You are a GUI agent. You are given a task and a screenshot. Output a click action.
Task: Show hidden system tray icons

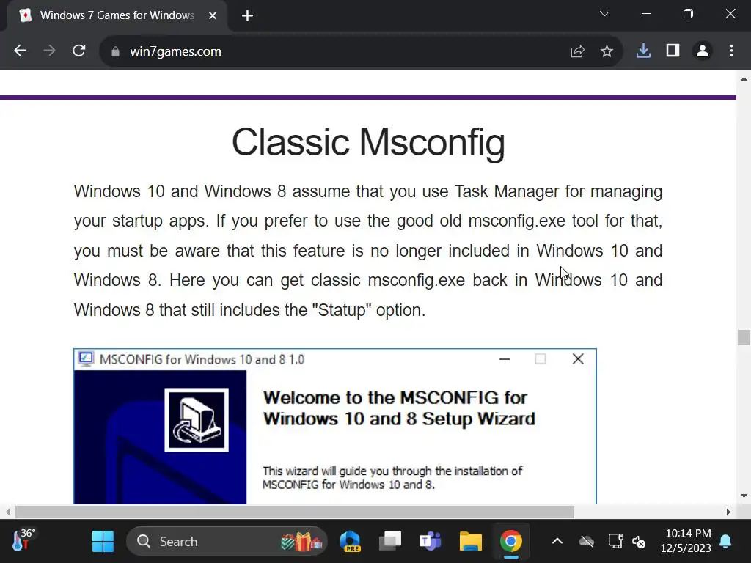coord(557,542)
